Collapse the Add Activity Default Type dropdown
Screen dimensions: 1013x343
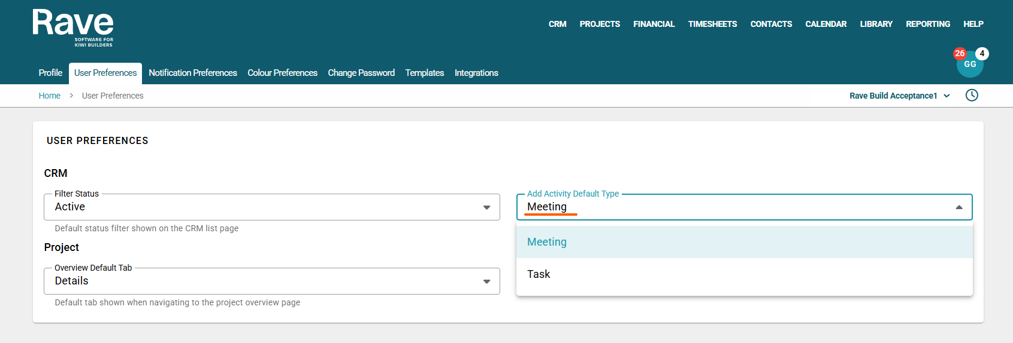click(958, 207)
